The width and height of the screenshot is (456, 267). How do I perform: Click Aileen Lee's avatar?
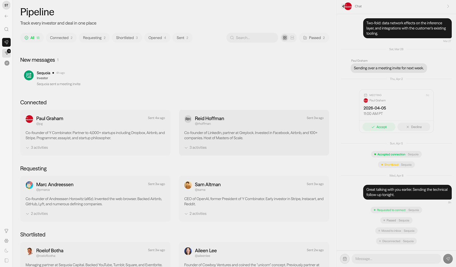coord(188,251)
